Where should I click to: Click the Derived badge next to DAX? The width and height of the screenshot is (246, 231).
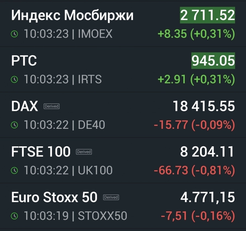click(x=51, y=106)
